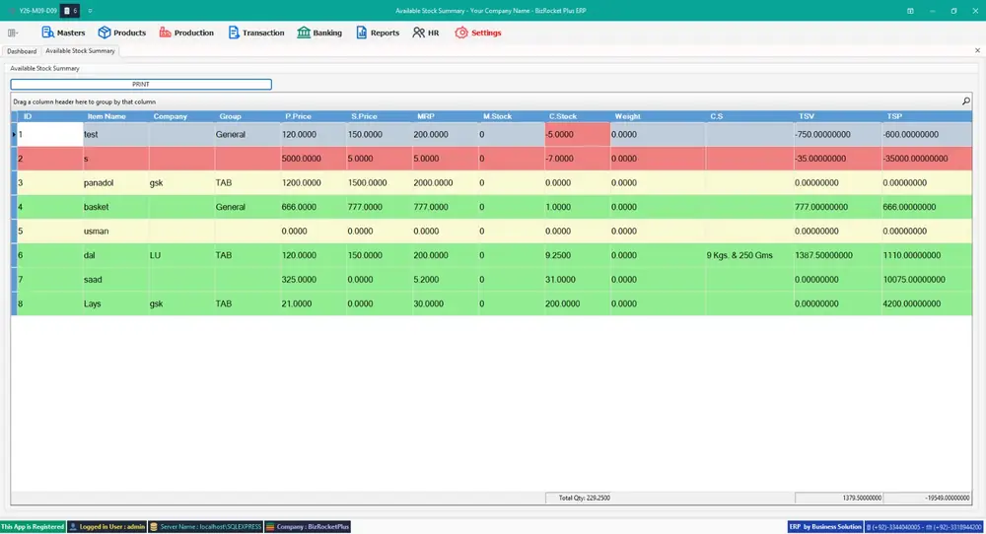
Task: Sort by the S.Price column header
Action: (x=380, y=116)
